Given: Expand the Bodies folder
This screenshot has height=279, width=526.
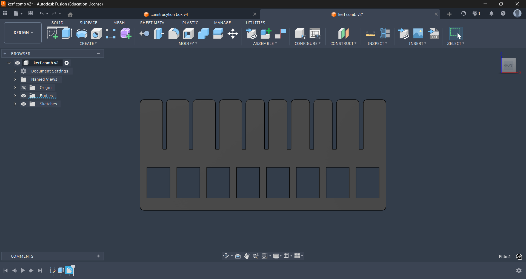Looking at the screenshot, I should tap(15, 96).
